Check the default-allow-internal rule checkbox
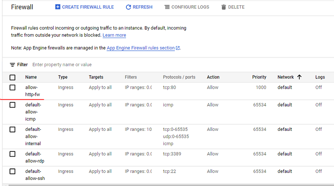334x186 pixels. click(13, 130)
